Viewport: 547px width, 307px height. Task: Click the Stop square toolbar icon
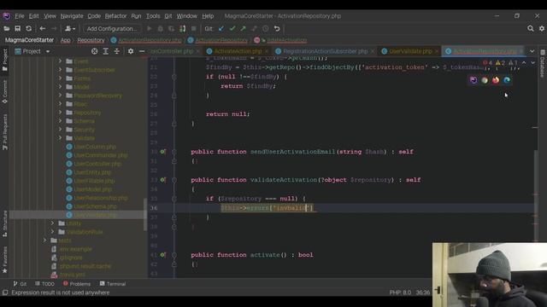[x=194, y=28]
